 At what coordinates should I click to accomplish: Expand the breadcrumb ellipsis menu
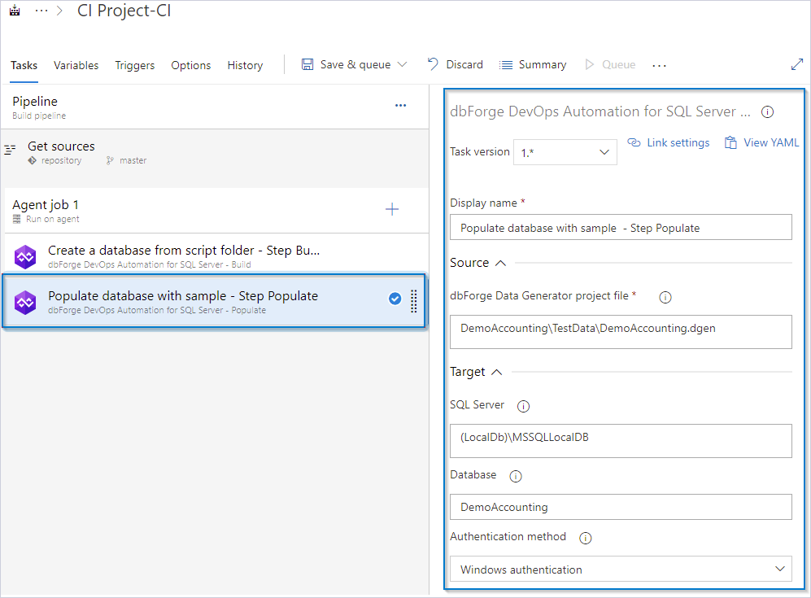[41, 11]
